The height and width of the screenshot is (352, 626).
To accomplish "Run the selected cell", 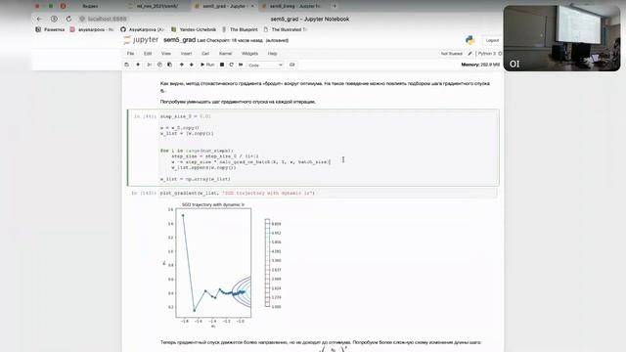I will tap(207, 65).
